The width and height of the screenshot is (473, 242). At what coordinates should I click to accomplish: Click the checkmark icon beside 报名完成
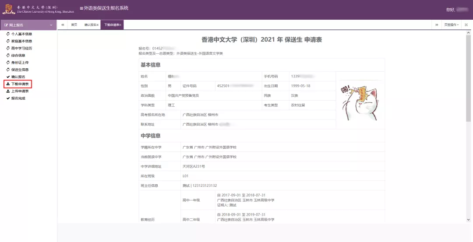(8, 98)
